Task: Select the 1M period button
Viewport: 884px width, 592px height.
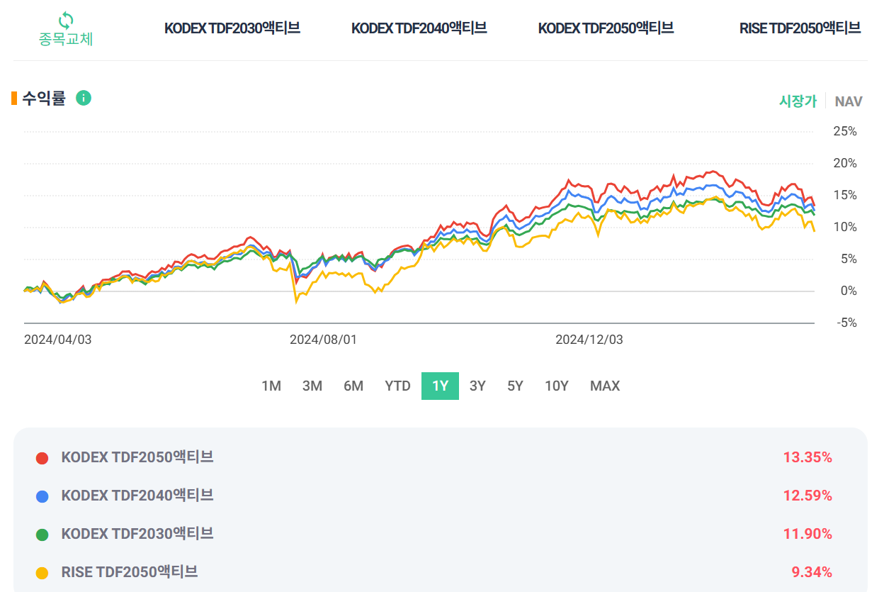Action: click(x=272, y=386)
